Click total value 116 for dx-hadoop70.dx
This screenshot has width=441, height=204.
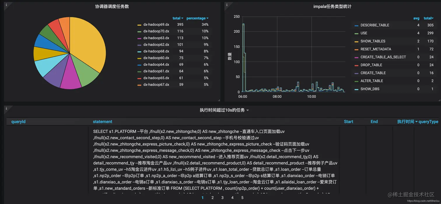tap(180, 31)
